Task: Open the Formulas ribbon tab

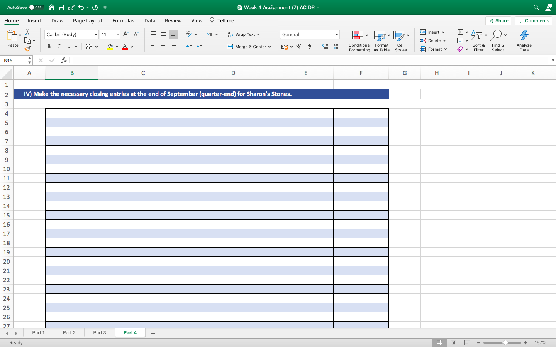Action: pyautogui.click(x=124, y=20)
